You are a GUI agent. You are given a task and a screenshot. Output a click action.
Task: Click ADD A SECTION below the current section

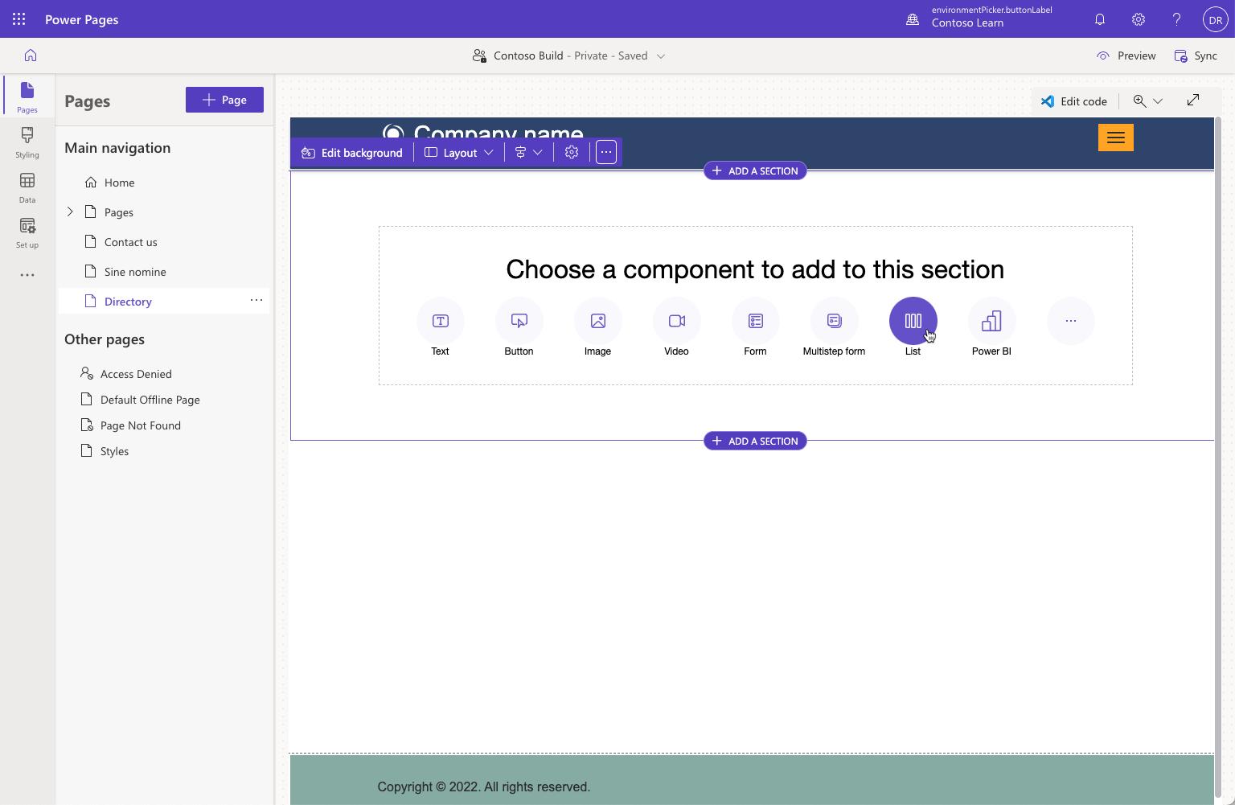click(754, 440)
